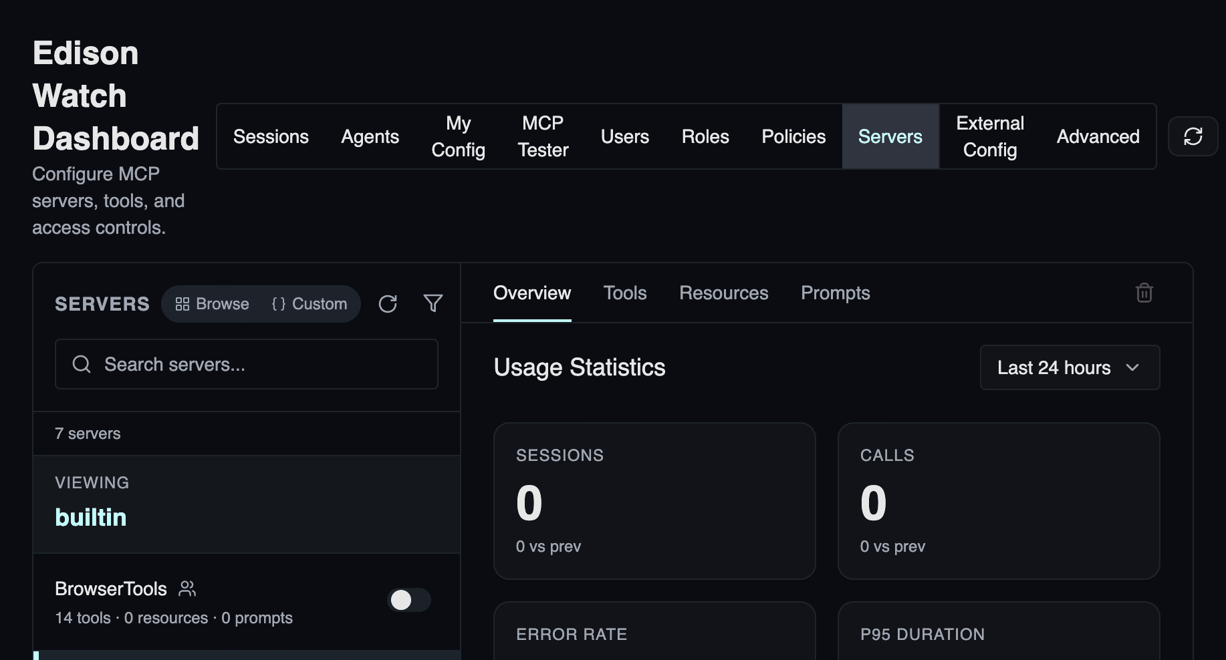1226x660 pixels.
Task: Click the Custom braces icon in SERVERS
Action: tap(278, 303)
